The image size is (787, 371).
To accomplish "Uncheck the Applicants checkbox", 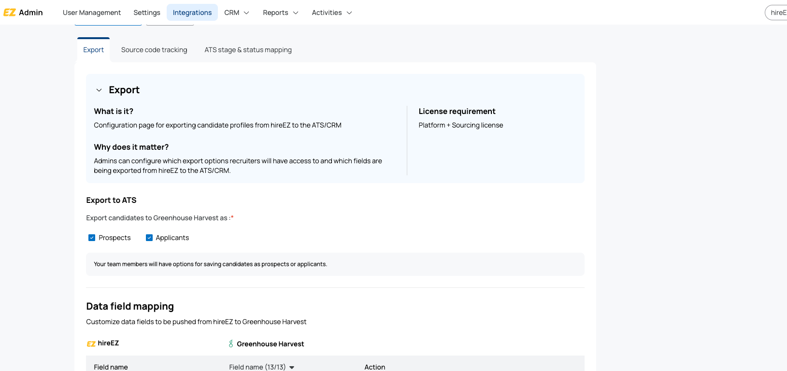I will 149,238.
